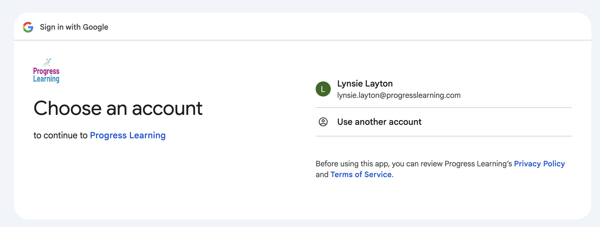Image resolution: width=600 pixels, height=227 pixels.
Task: Click the Sign in with Google header text
Action: pos(74,27)
